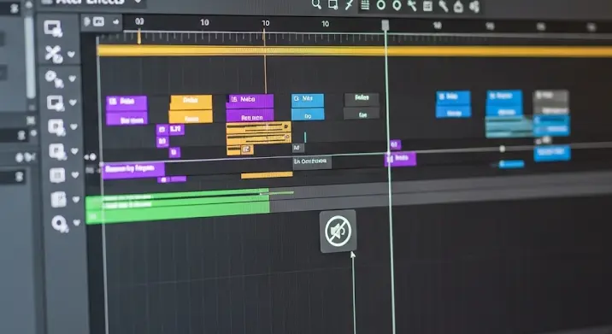Choose the rectangle selection tool beside the magnifier

[x=332, y=4]
